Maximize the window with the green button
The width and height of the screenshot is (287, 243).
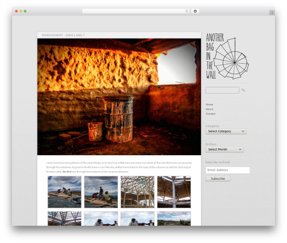pyautogui.click(x=25, y=11)
